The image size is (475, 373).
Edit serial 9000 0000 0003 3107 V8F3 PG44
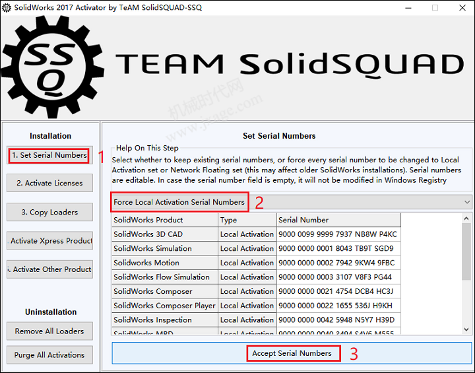click(338, 277)
